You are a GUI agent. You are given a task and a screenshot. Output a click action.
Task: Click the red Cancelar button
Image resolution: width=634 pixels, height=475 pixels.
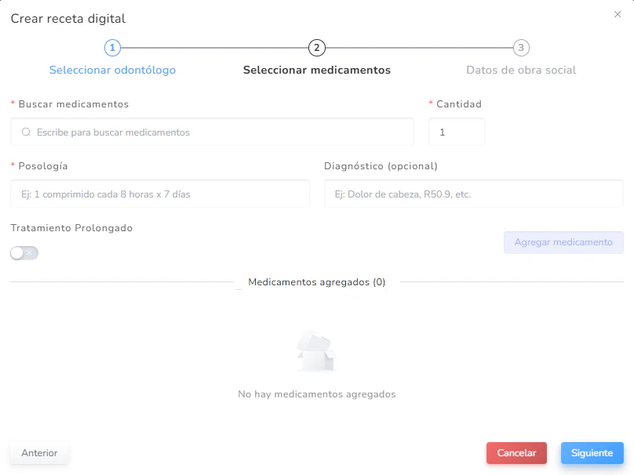(x=516, y=453)
